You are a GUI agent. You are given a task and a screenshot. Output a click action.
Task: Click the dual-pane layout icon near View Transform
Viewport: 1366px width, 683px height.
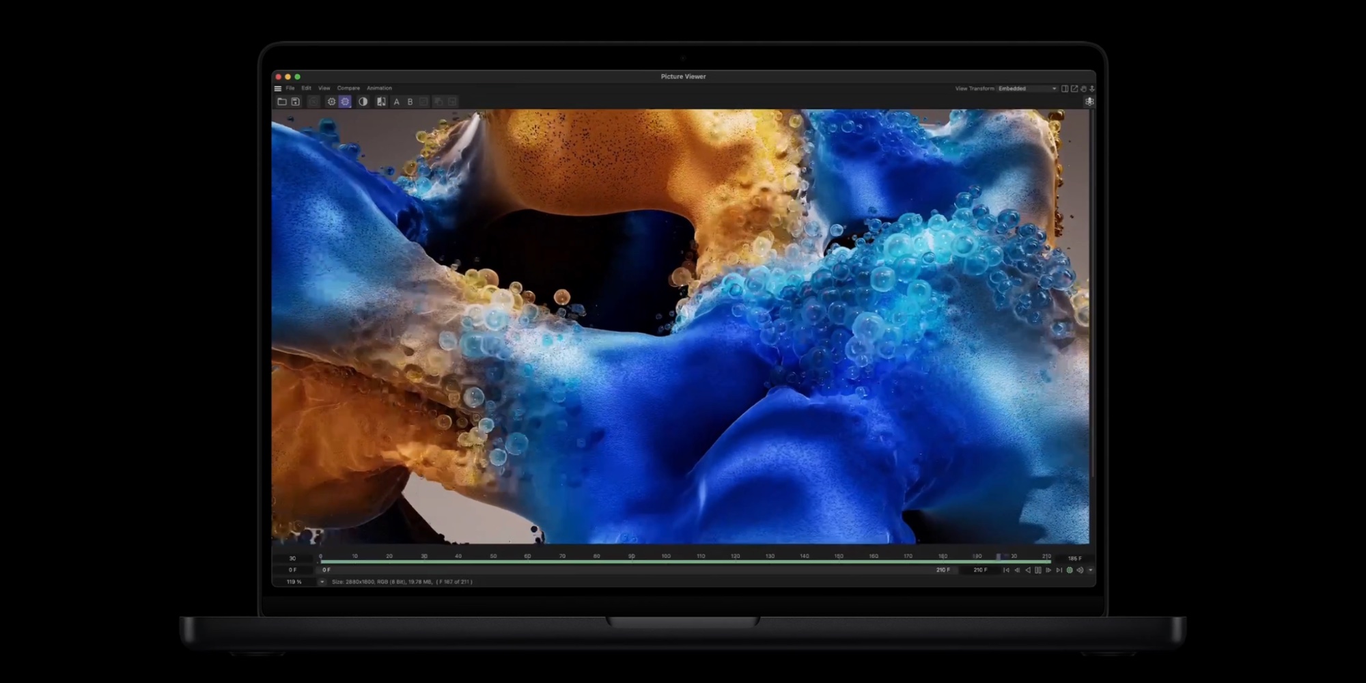pos(1065,89)
